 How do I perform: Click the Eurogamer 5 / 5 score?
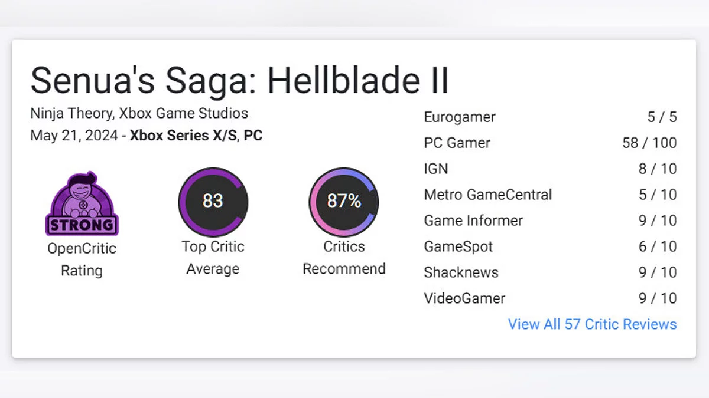click(662, 117)
